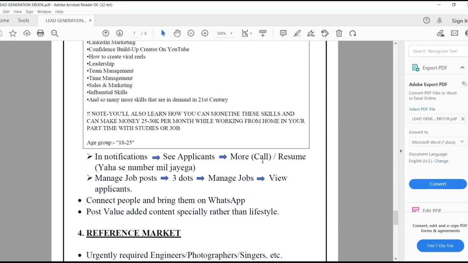Change the document language link
468x263 pixels.
pyautogui.click(x=441, y=161)
